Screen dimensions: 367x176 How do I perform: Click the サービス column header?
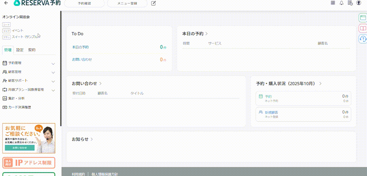tap(215, 43)
